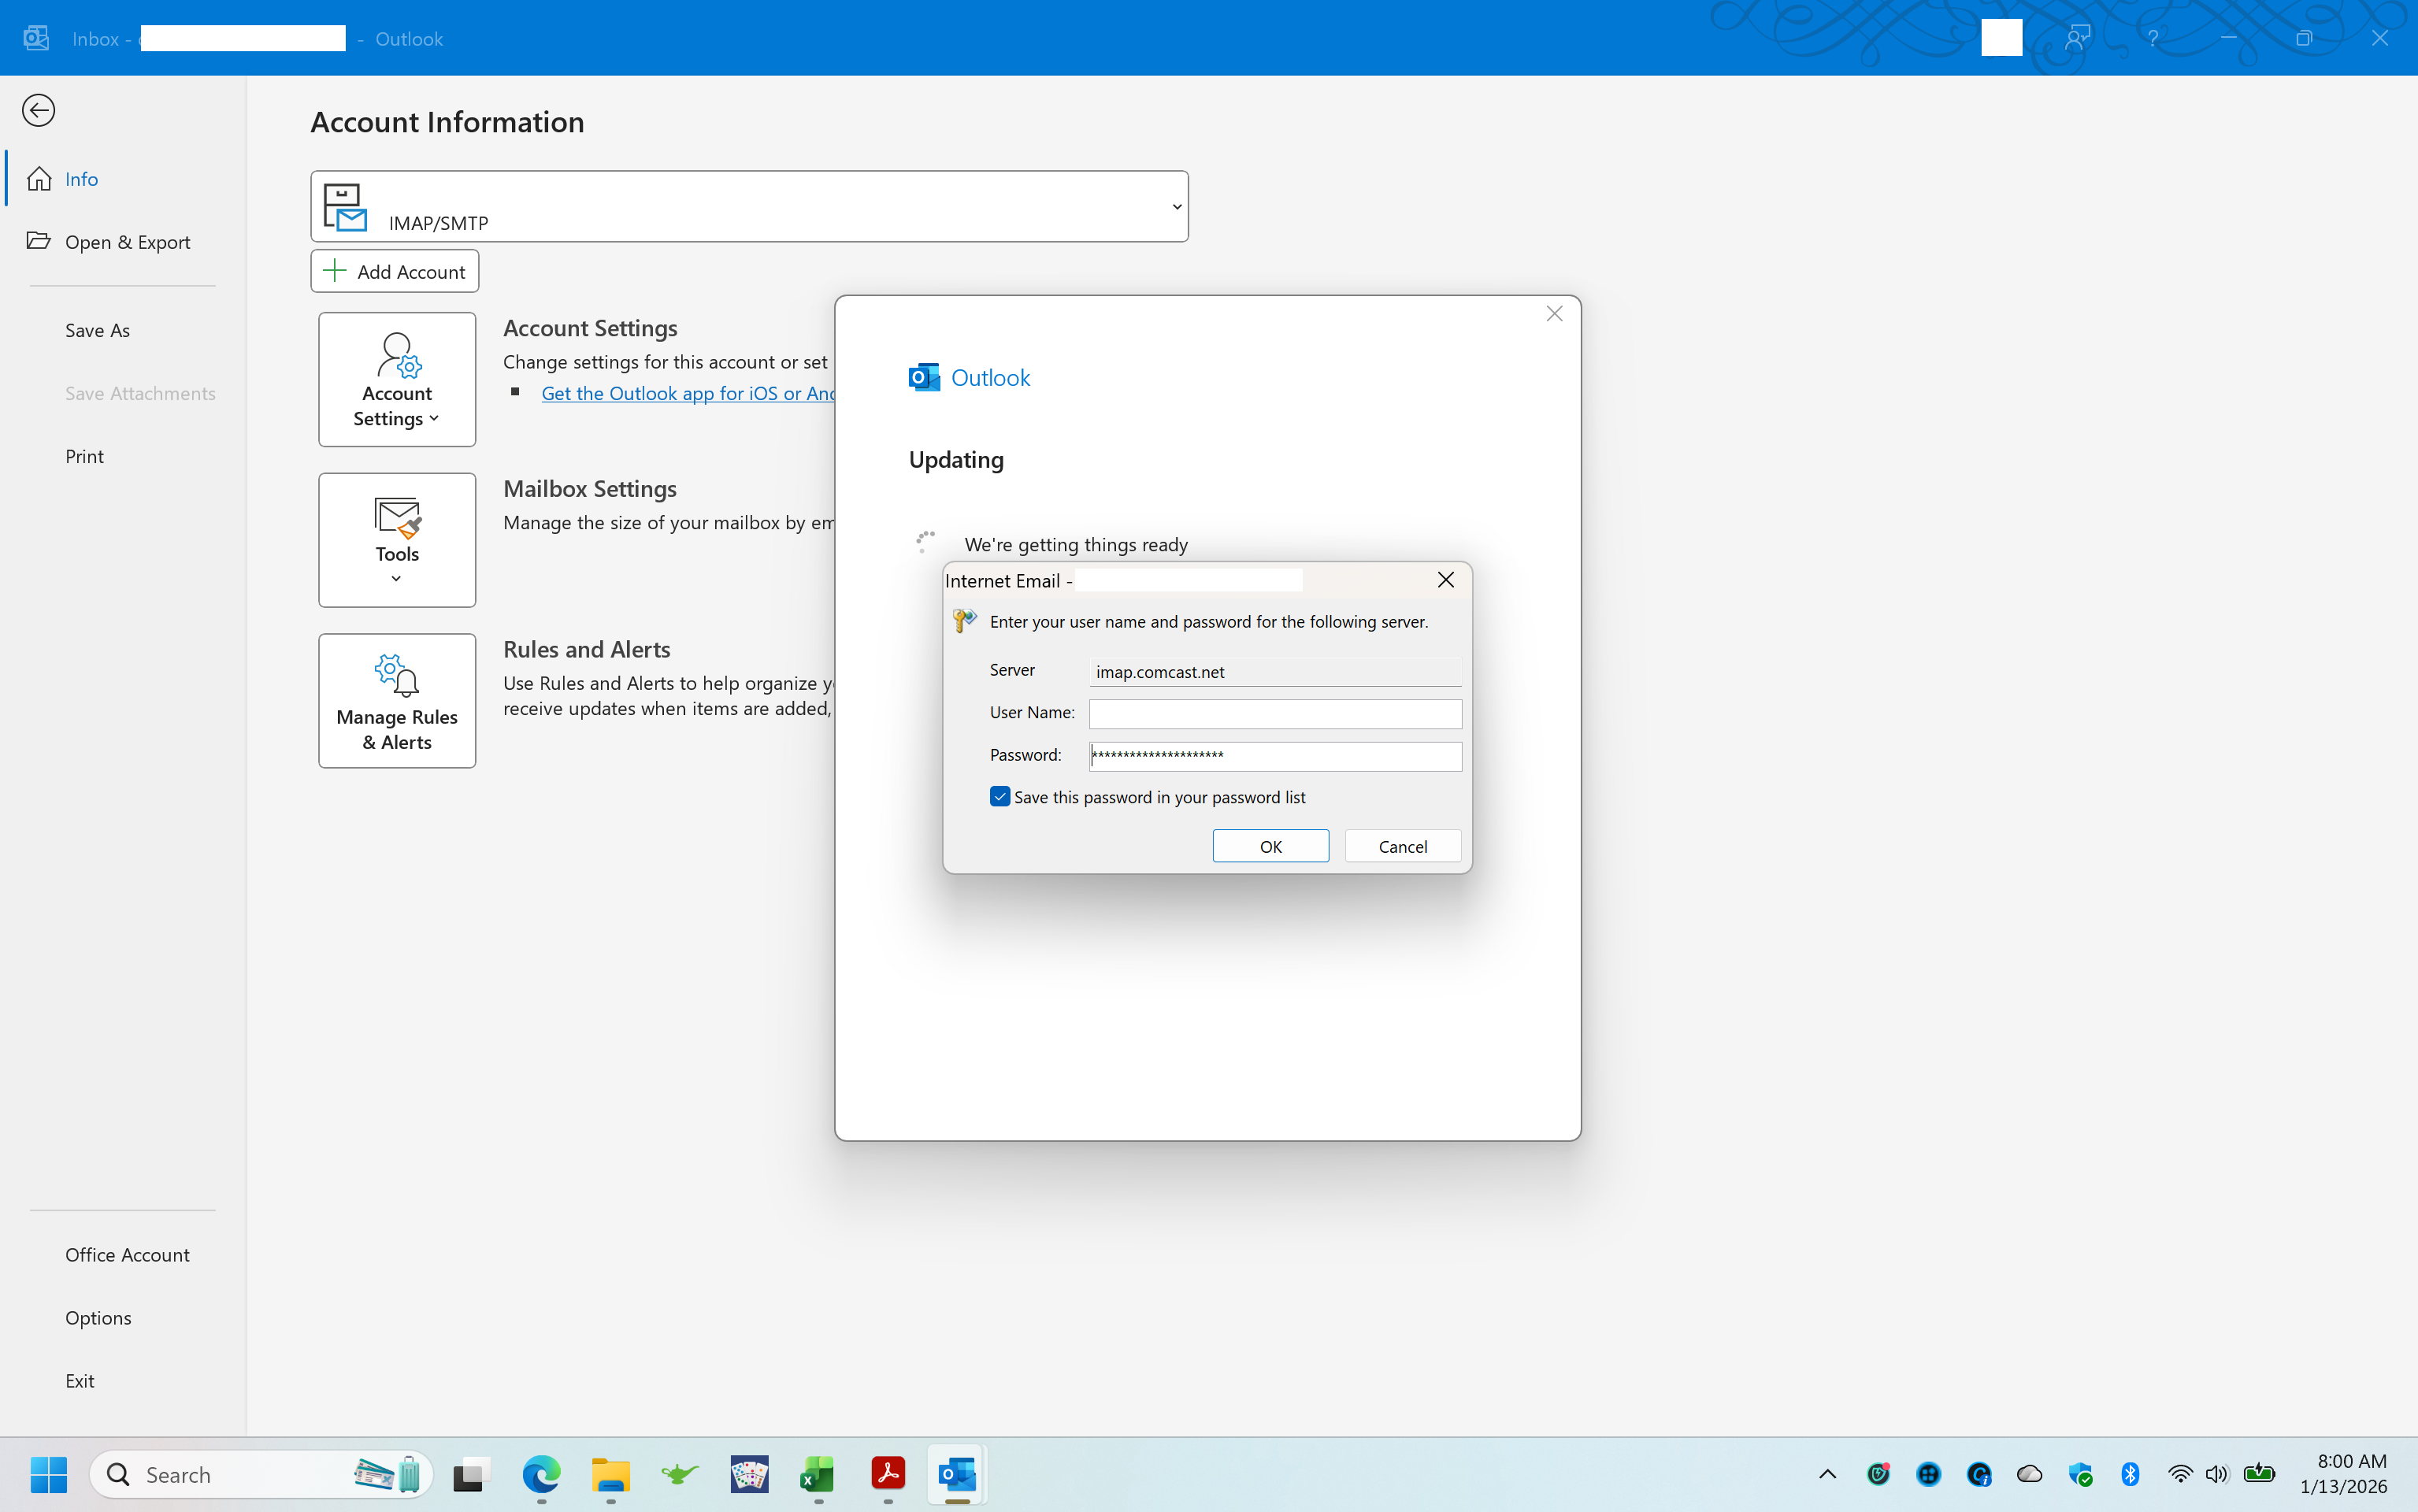Screen dimensions: 2418x1512
Task: Open the Account Settings dropdown tile
Action: click(x=397, y=379)
